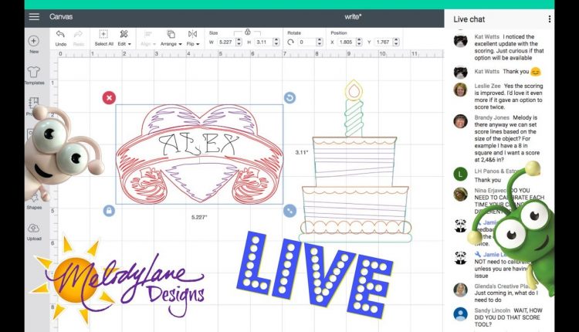The width and height of the screenshot is (579, 332).
Task: Click the 3.11" height dimension label
Action: pyautogui.click(x=302, y=152)
